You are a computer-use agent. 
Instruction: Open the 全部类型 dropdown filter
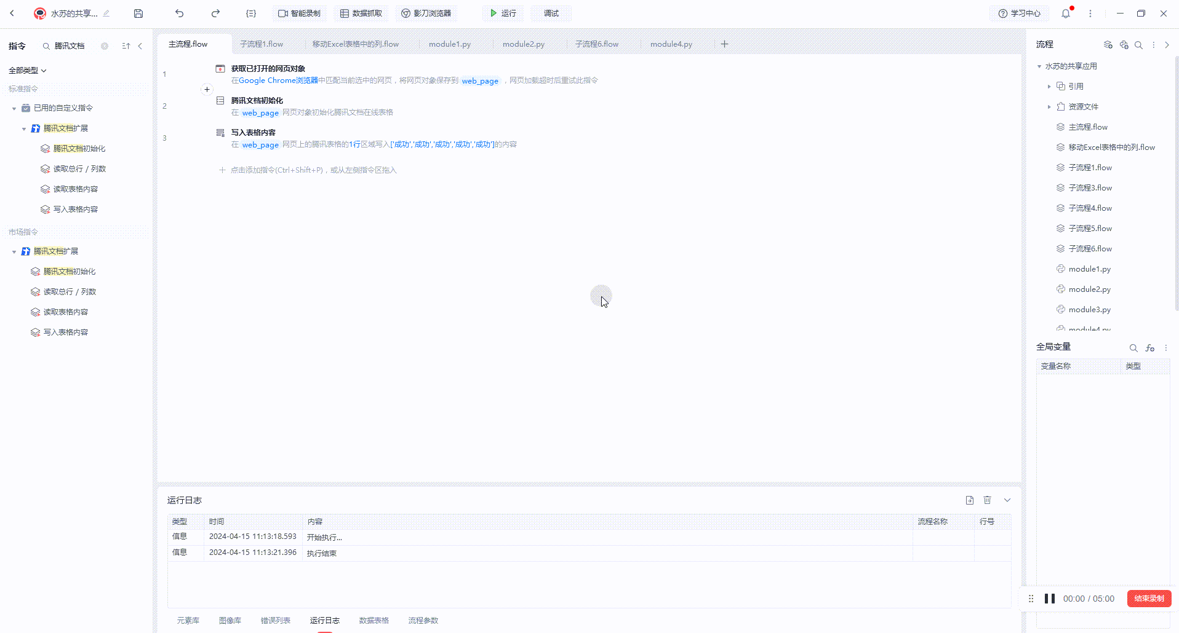(28, 71)
